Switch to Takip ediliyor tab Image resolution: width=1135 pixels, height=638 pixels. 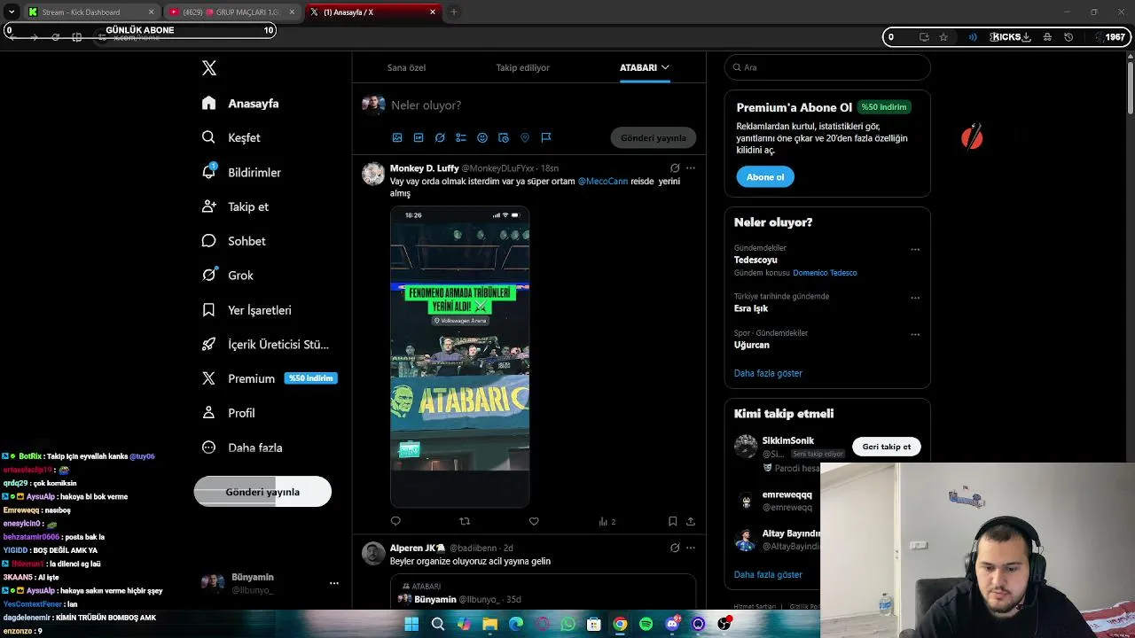coord(523,67)
